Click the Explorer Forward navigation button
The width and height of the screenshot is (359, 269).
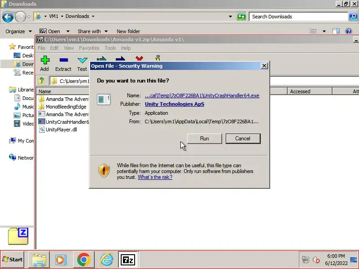pos(20,17)
